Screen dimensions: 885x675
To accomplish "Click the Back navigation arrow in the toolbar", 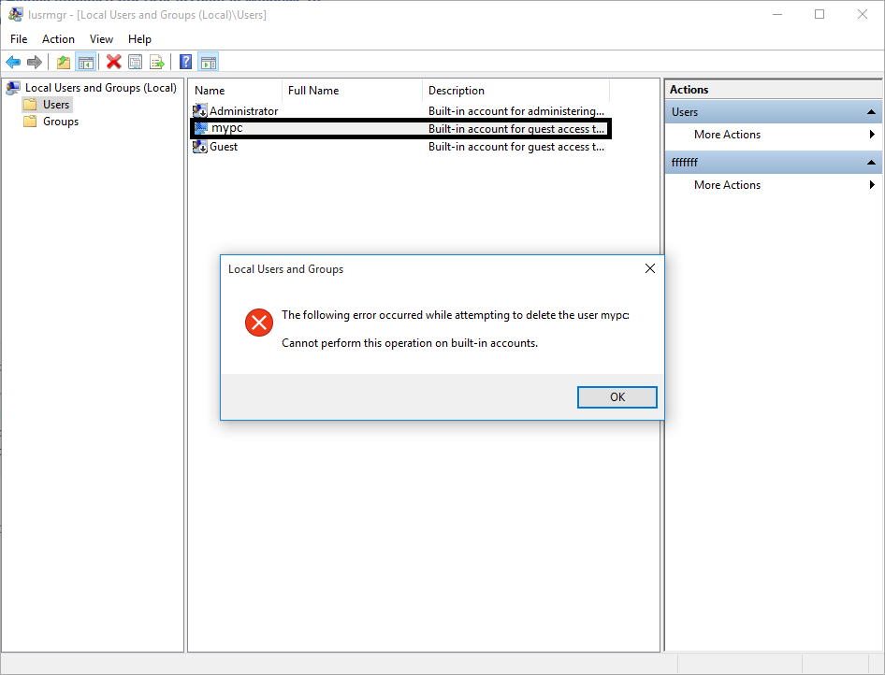I will 12,62.
